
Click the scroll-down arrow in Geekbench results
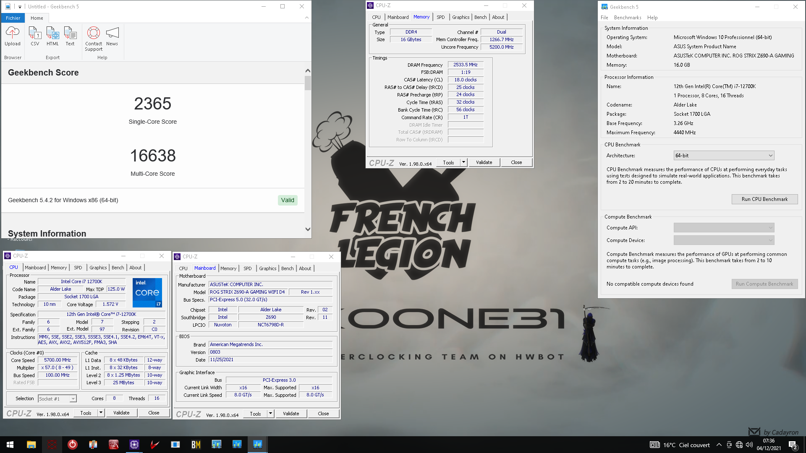[308, 229]
